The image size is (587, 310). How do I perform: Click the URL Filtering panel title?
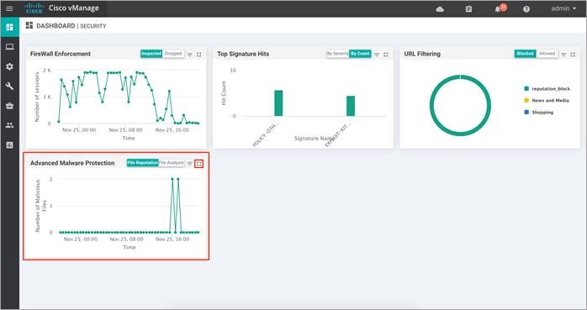click(x=422, y=54)
